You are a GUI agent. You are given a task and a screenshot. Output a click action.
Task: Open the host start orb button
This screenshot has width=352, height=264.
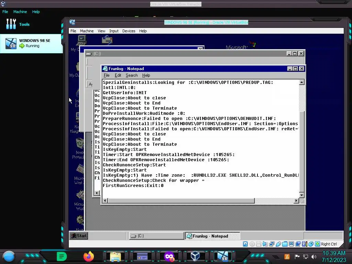(x=9, y=257)
